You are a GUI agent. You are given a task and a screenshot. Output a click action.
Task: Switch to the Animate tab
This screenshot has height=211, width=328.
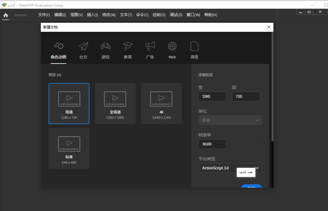click(21, 15)
